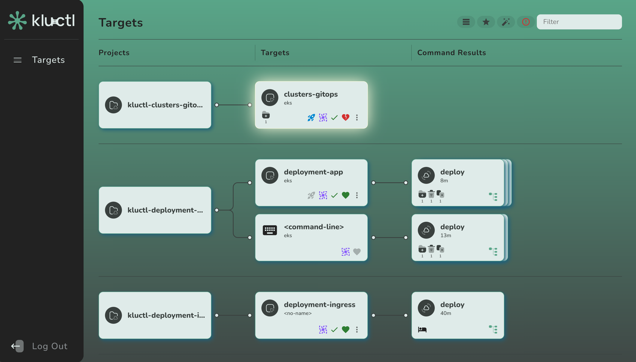Toggle the red error filter button

[526, 22]
